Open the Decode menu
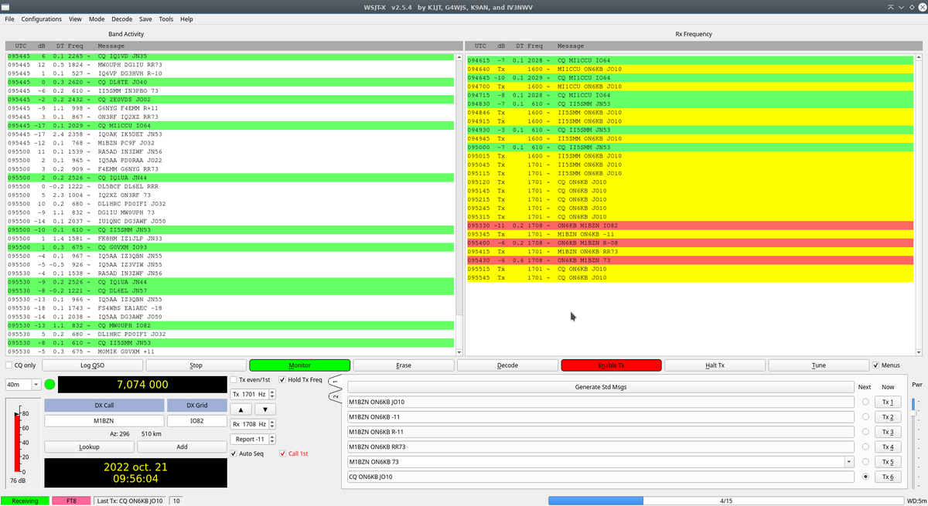 click(121, 19)
